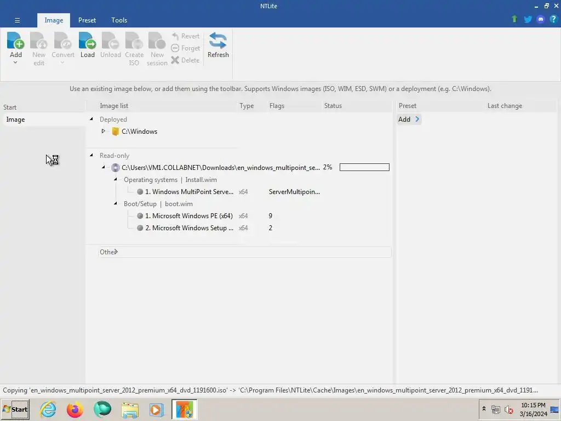Click the C:\Windows folder icon
561x421 pixels.
(x=115, y=132)
